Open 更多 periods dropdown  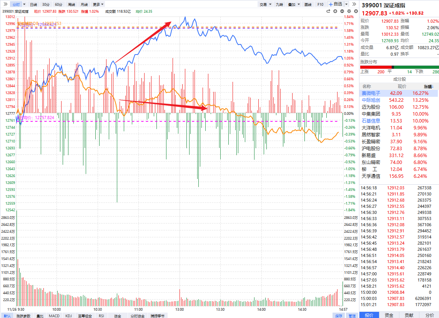point(98,5)
